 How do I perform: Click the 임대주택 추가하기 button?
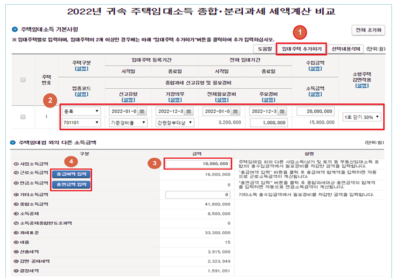[301, 49]
